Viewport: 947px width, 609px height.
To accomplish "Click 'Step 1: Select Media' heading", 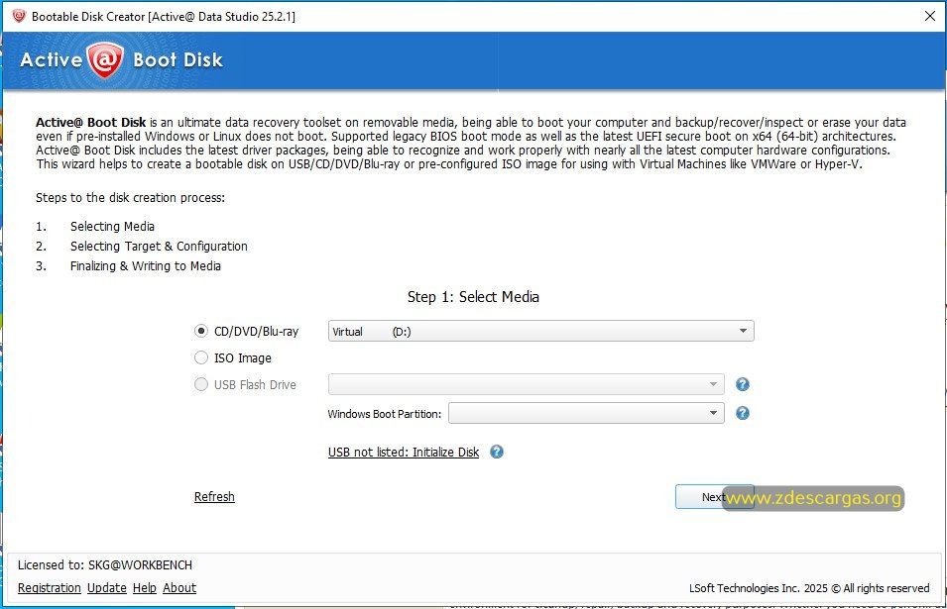I will click(473, 297).
